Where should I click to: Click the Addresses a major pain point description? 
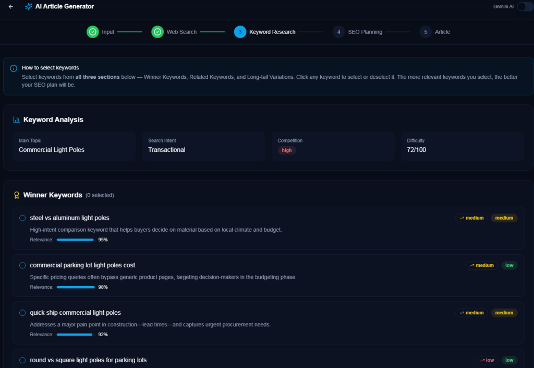[150, 324]
